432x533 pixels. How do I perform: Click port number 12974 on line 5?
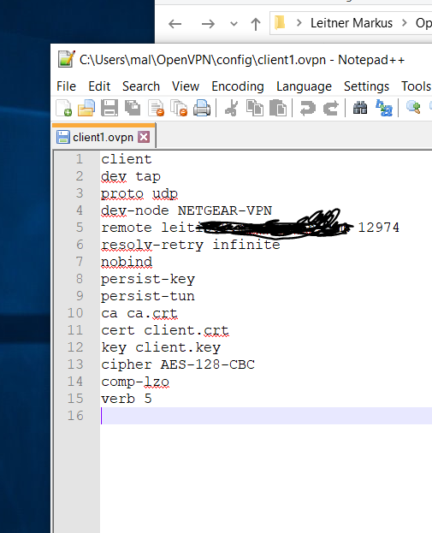coord(379,228)
